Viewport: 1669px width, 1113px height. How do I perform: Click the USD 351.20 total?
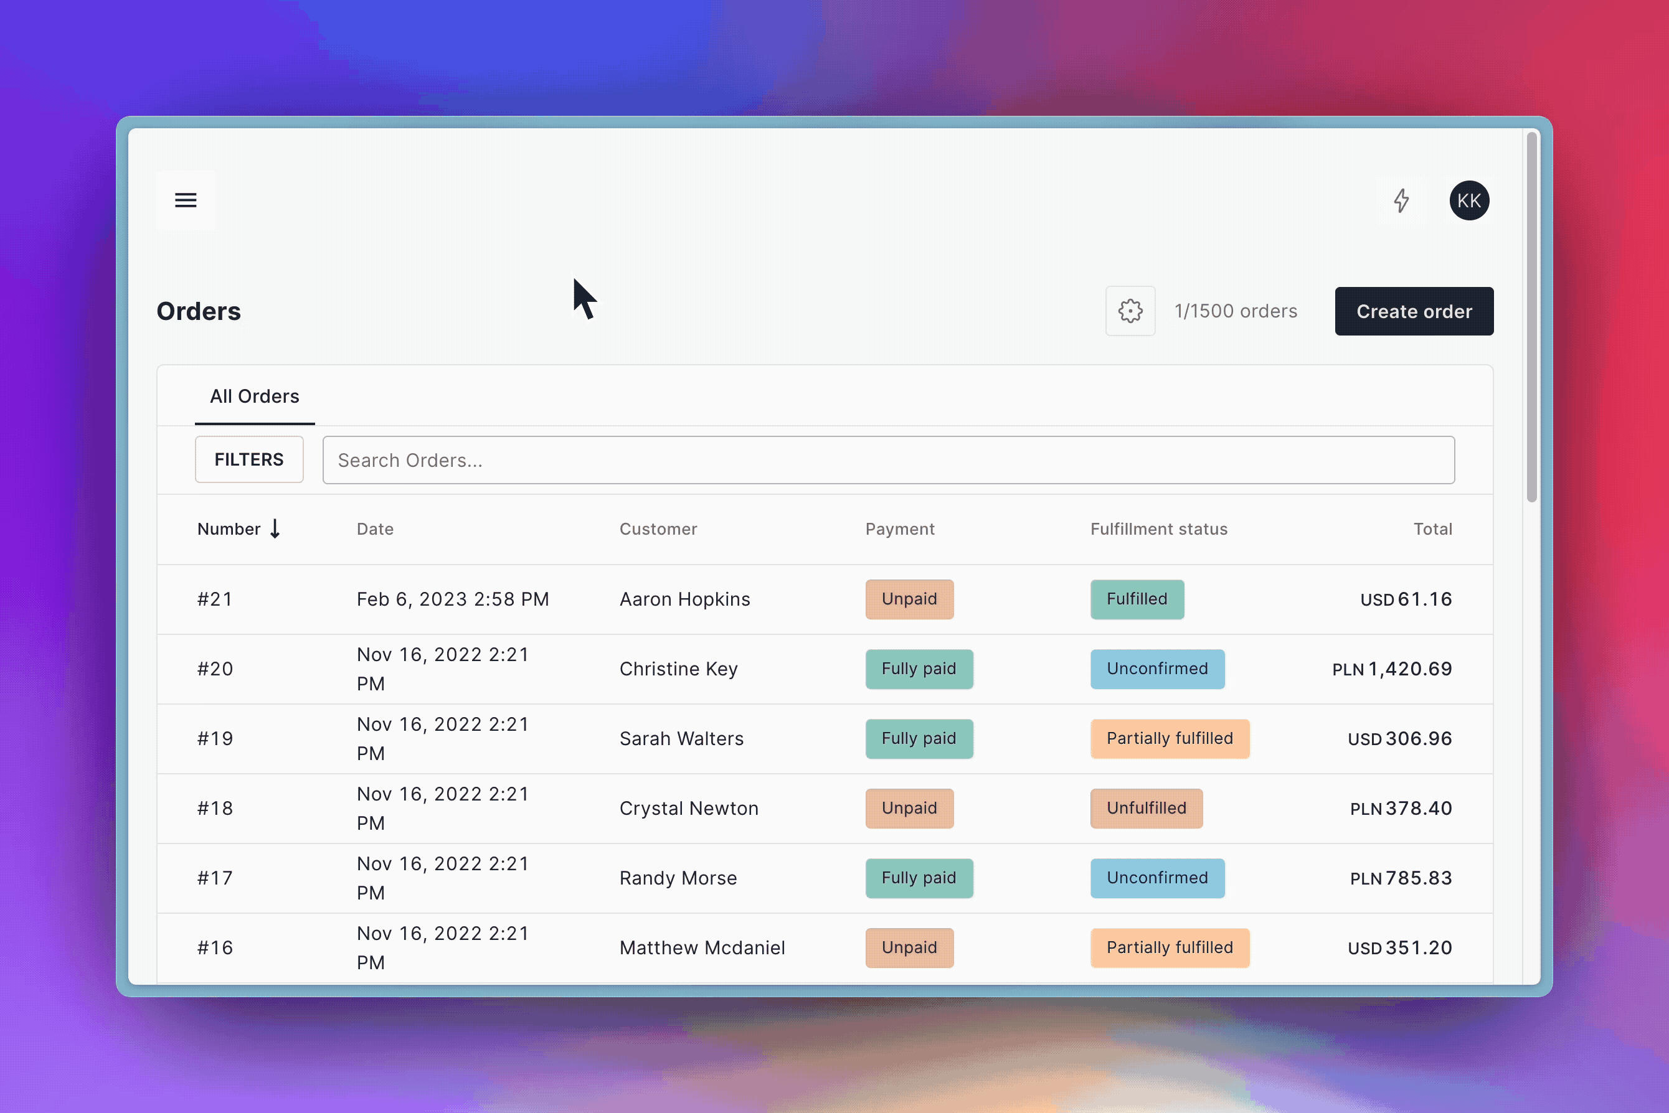click(1399, 947)
